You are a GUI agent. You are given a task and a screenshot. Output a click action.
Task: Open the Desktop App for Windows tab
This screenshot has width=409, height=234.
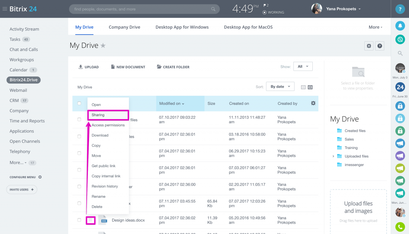182,27
